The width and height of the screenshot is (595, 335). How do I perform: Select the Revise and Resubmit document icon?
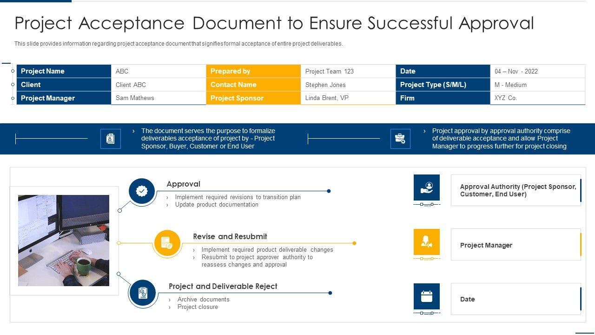[x=167, y=243]
